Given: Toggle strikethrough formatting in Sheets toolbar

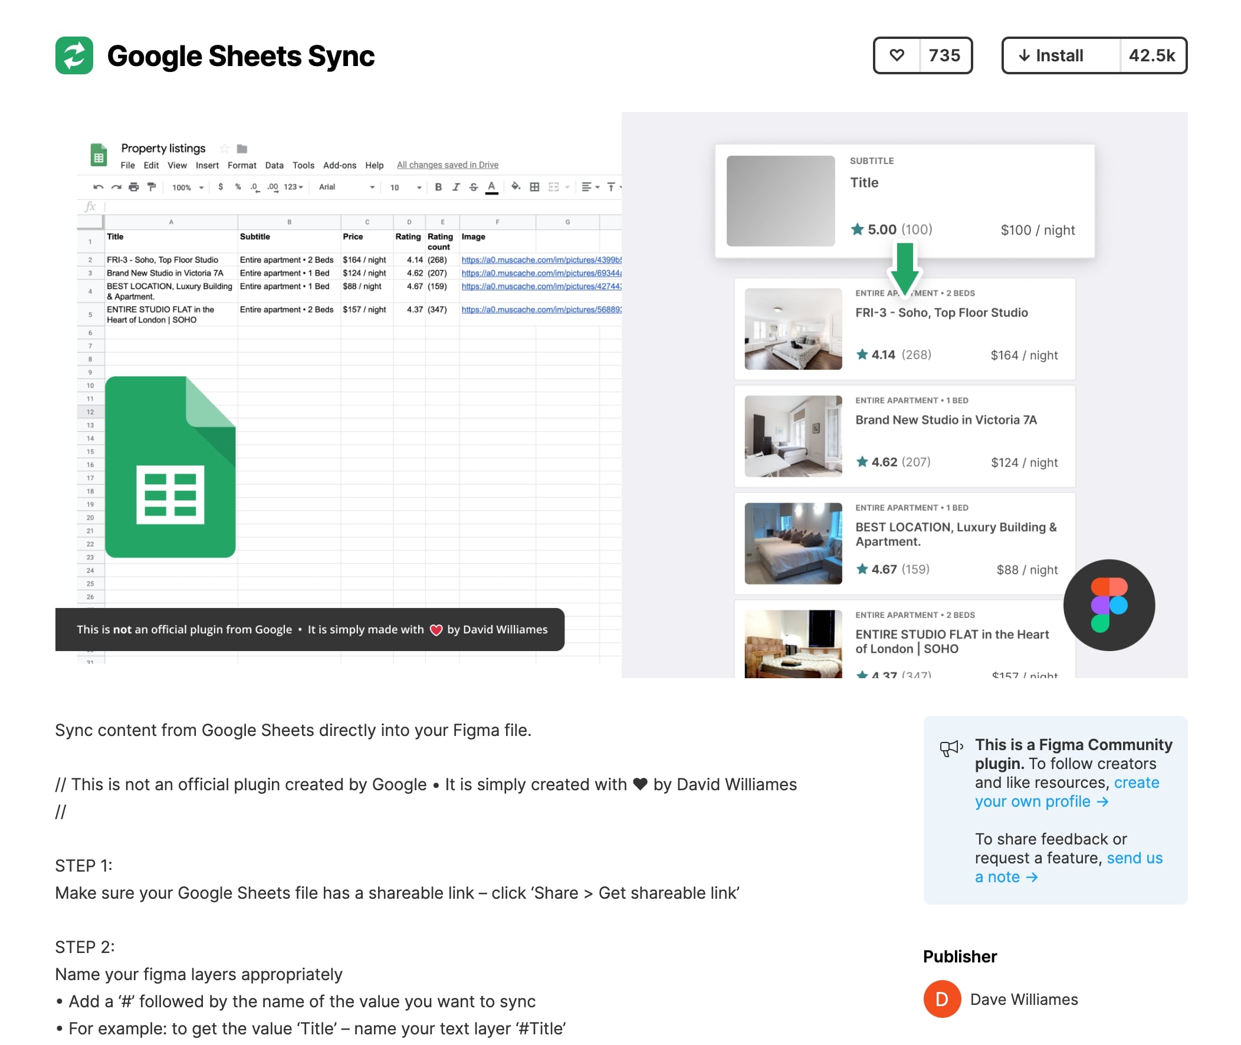Looking at the screenshot, I should tap(473, 187).
